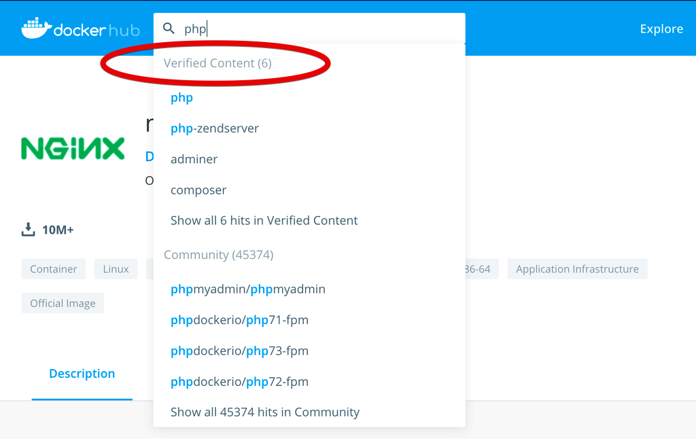
Task: Open the 'php-zendserver' suggestion
Action: [215, 128]
